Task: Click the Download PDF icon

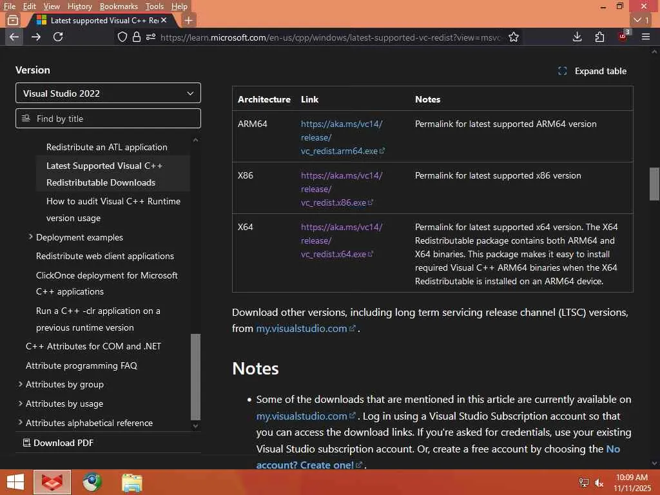Action: coord(26,442)
